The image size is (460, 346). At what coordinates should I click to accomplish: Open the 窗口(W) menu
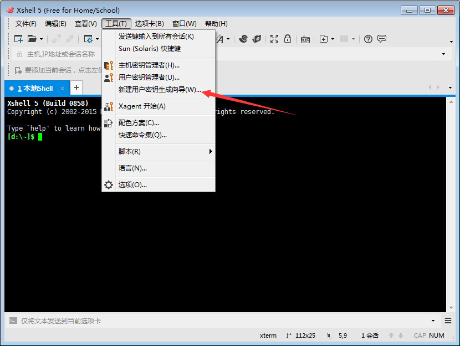click(x=184, y=24)
